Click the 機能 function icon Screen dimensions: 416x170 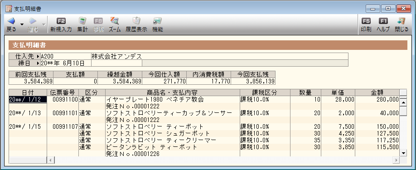click(x=157, y=21)
